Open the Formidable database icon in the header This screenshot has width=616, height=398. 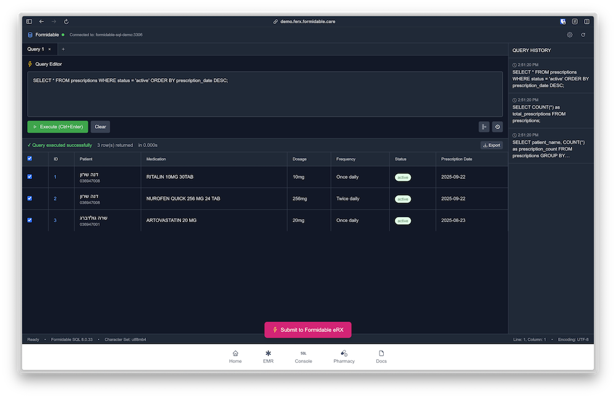pos(30,34)
